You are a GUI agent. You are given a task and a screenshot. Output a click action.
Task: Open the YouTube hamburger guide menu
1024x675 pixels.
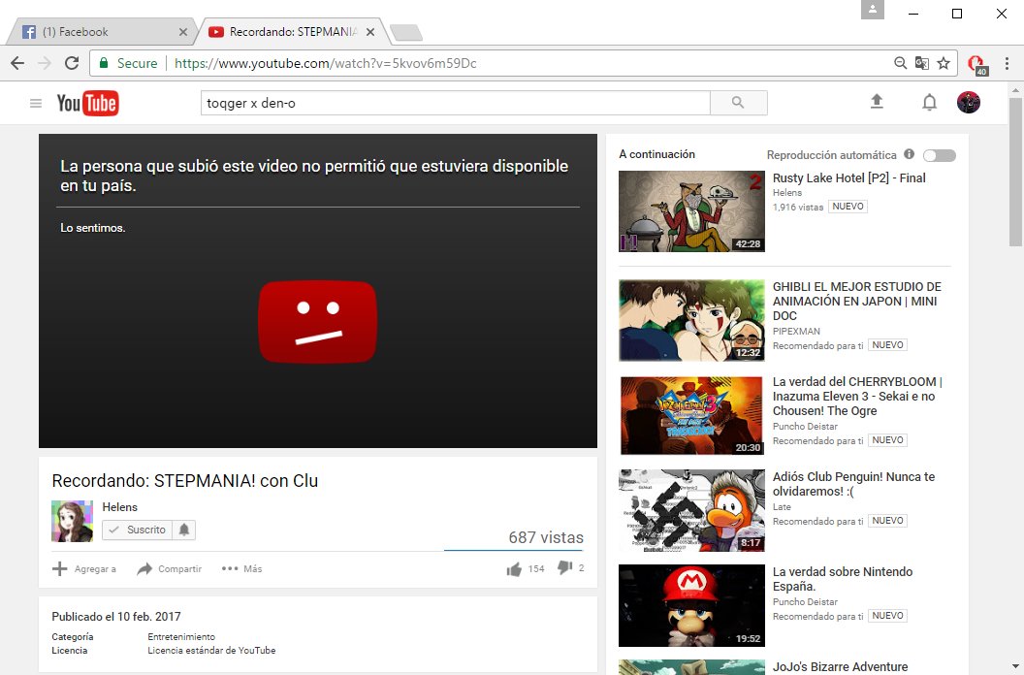pos(36,103)
